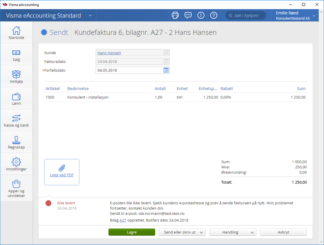Open the Lønn sidebar section
The height and width of the screenshot is (245, 324).
coord(16,98)
